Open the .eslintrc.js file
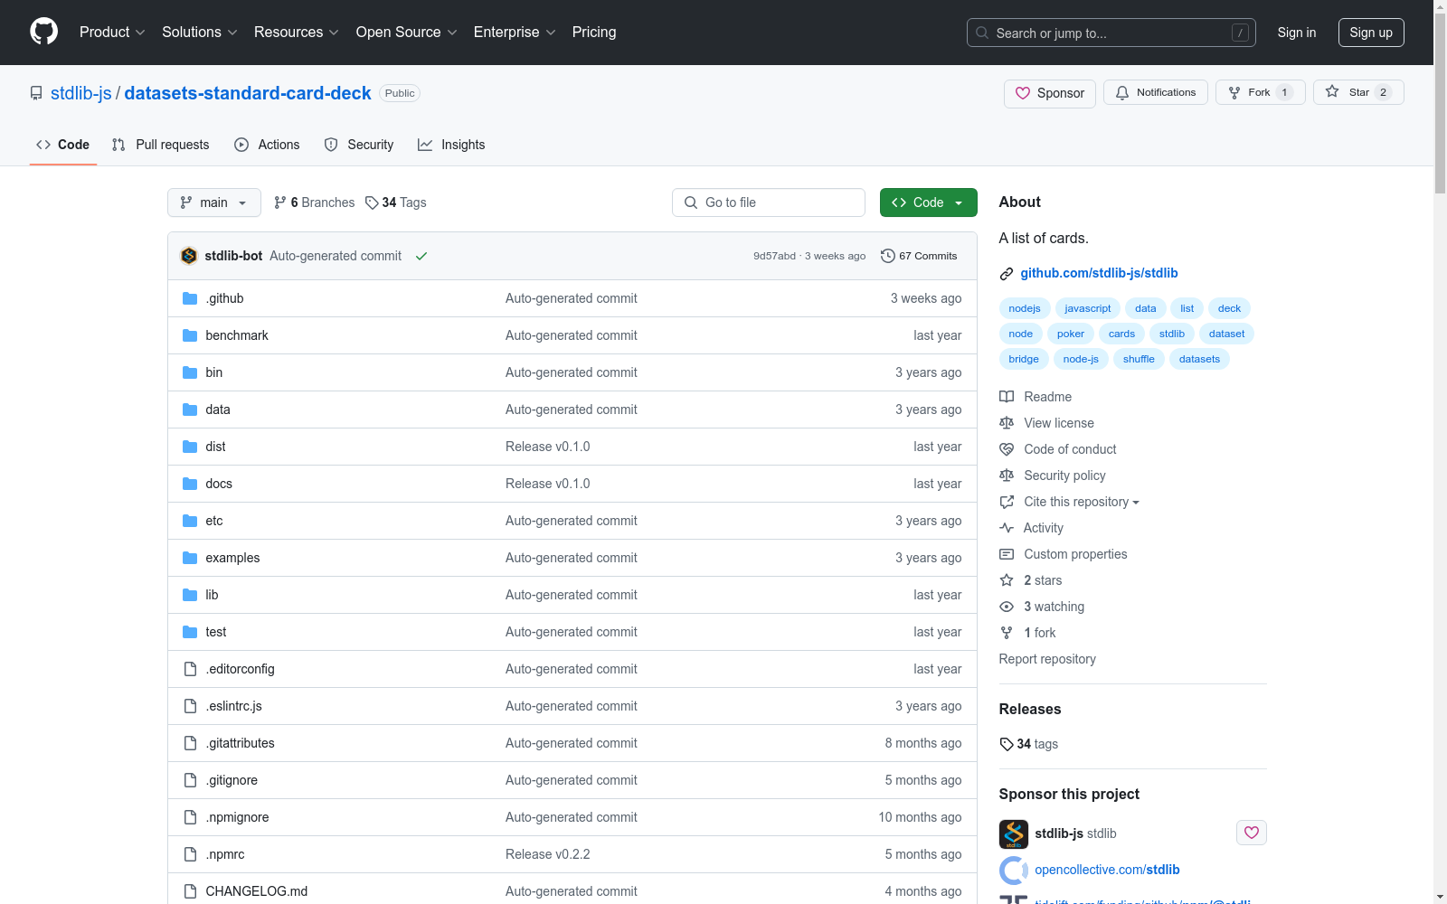1447x904 pixels. (233, 706)
